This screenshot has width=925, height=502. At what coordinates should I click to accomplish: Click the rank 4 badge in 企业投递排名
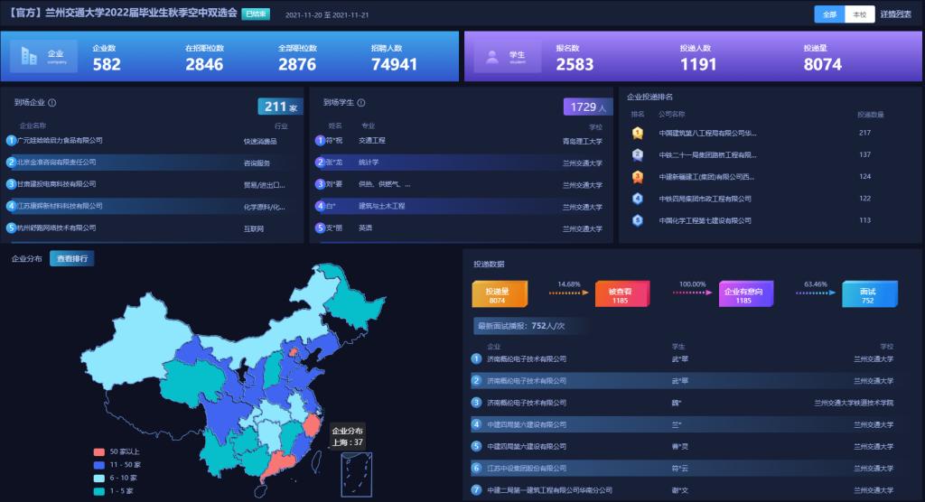pyautogui.click(x=638, y=198)
